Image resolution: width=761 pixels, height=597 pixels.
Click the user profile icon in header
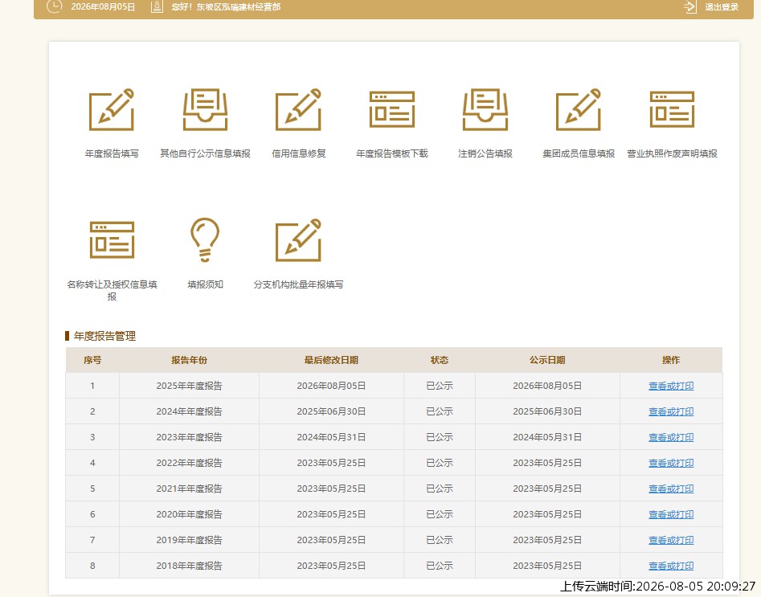tap(157, 6)
